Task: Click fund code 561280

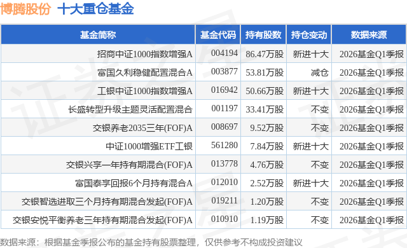Action: click(224, 145)
